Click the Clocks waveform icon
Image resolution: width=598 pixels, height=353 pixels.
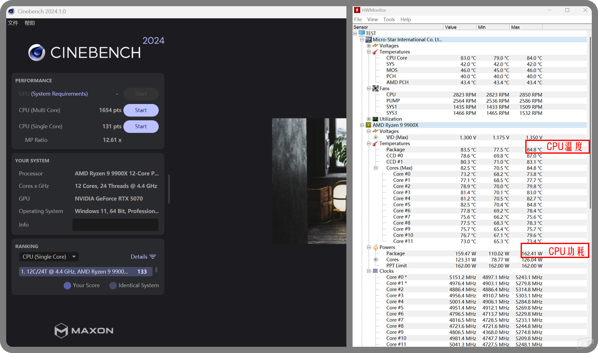[x=376, y=271]
